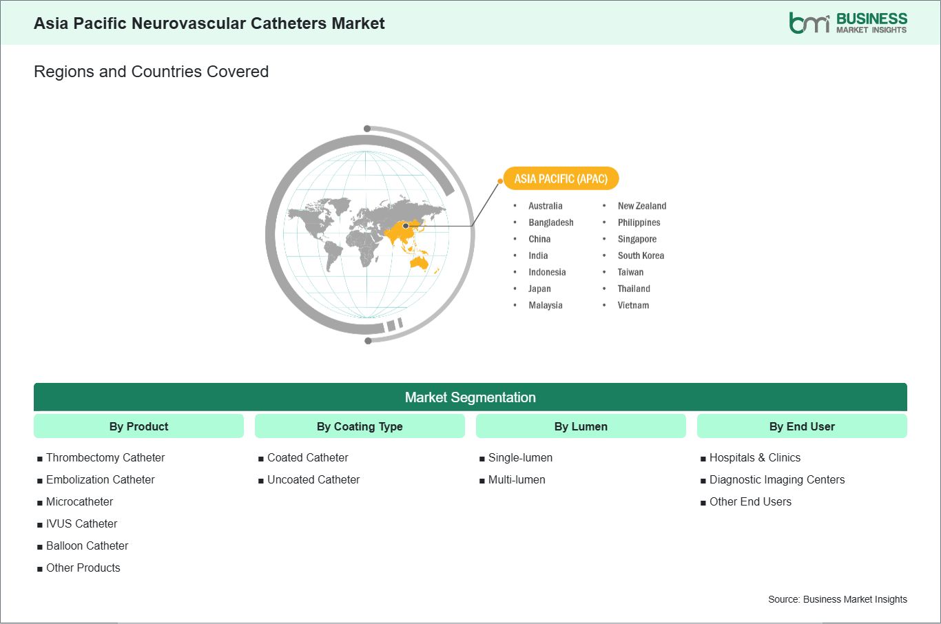Screen dimensions: 941x624
Task: Click the bullet icon beside Thrombectomy Catheter
Action: click(39, 457)
